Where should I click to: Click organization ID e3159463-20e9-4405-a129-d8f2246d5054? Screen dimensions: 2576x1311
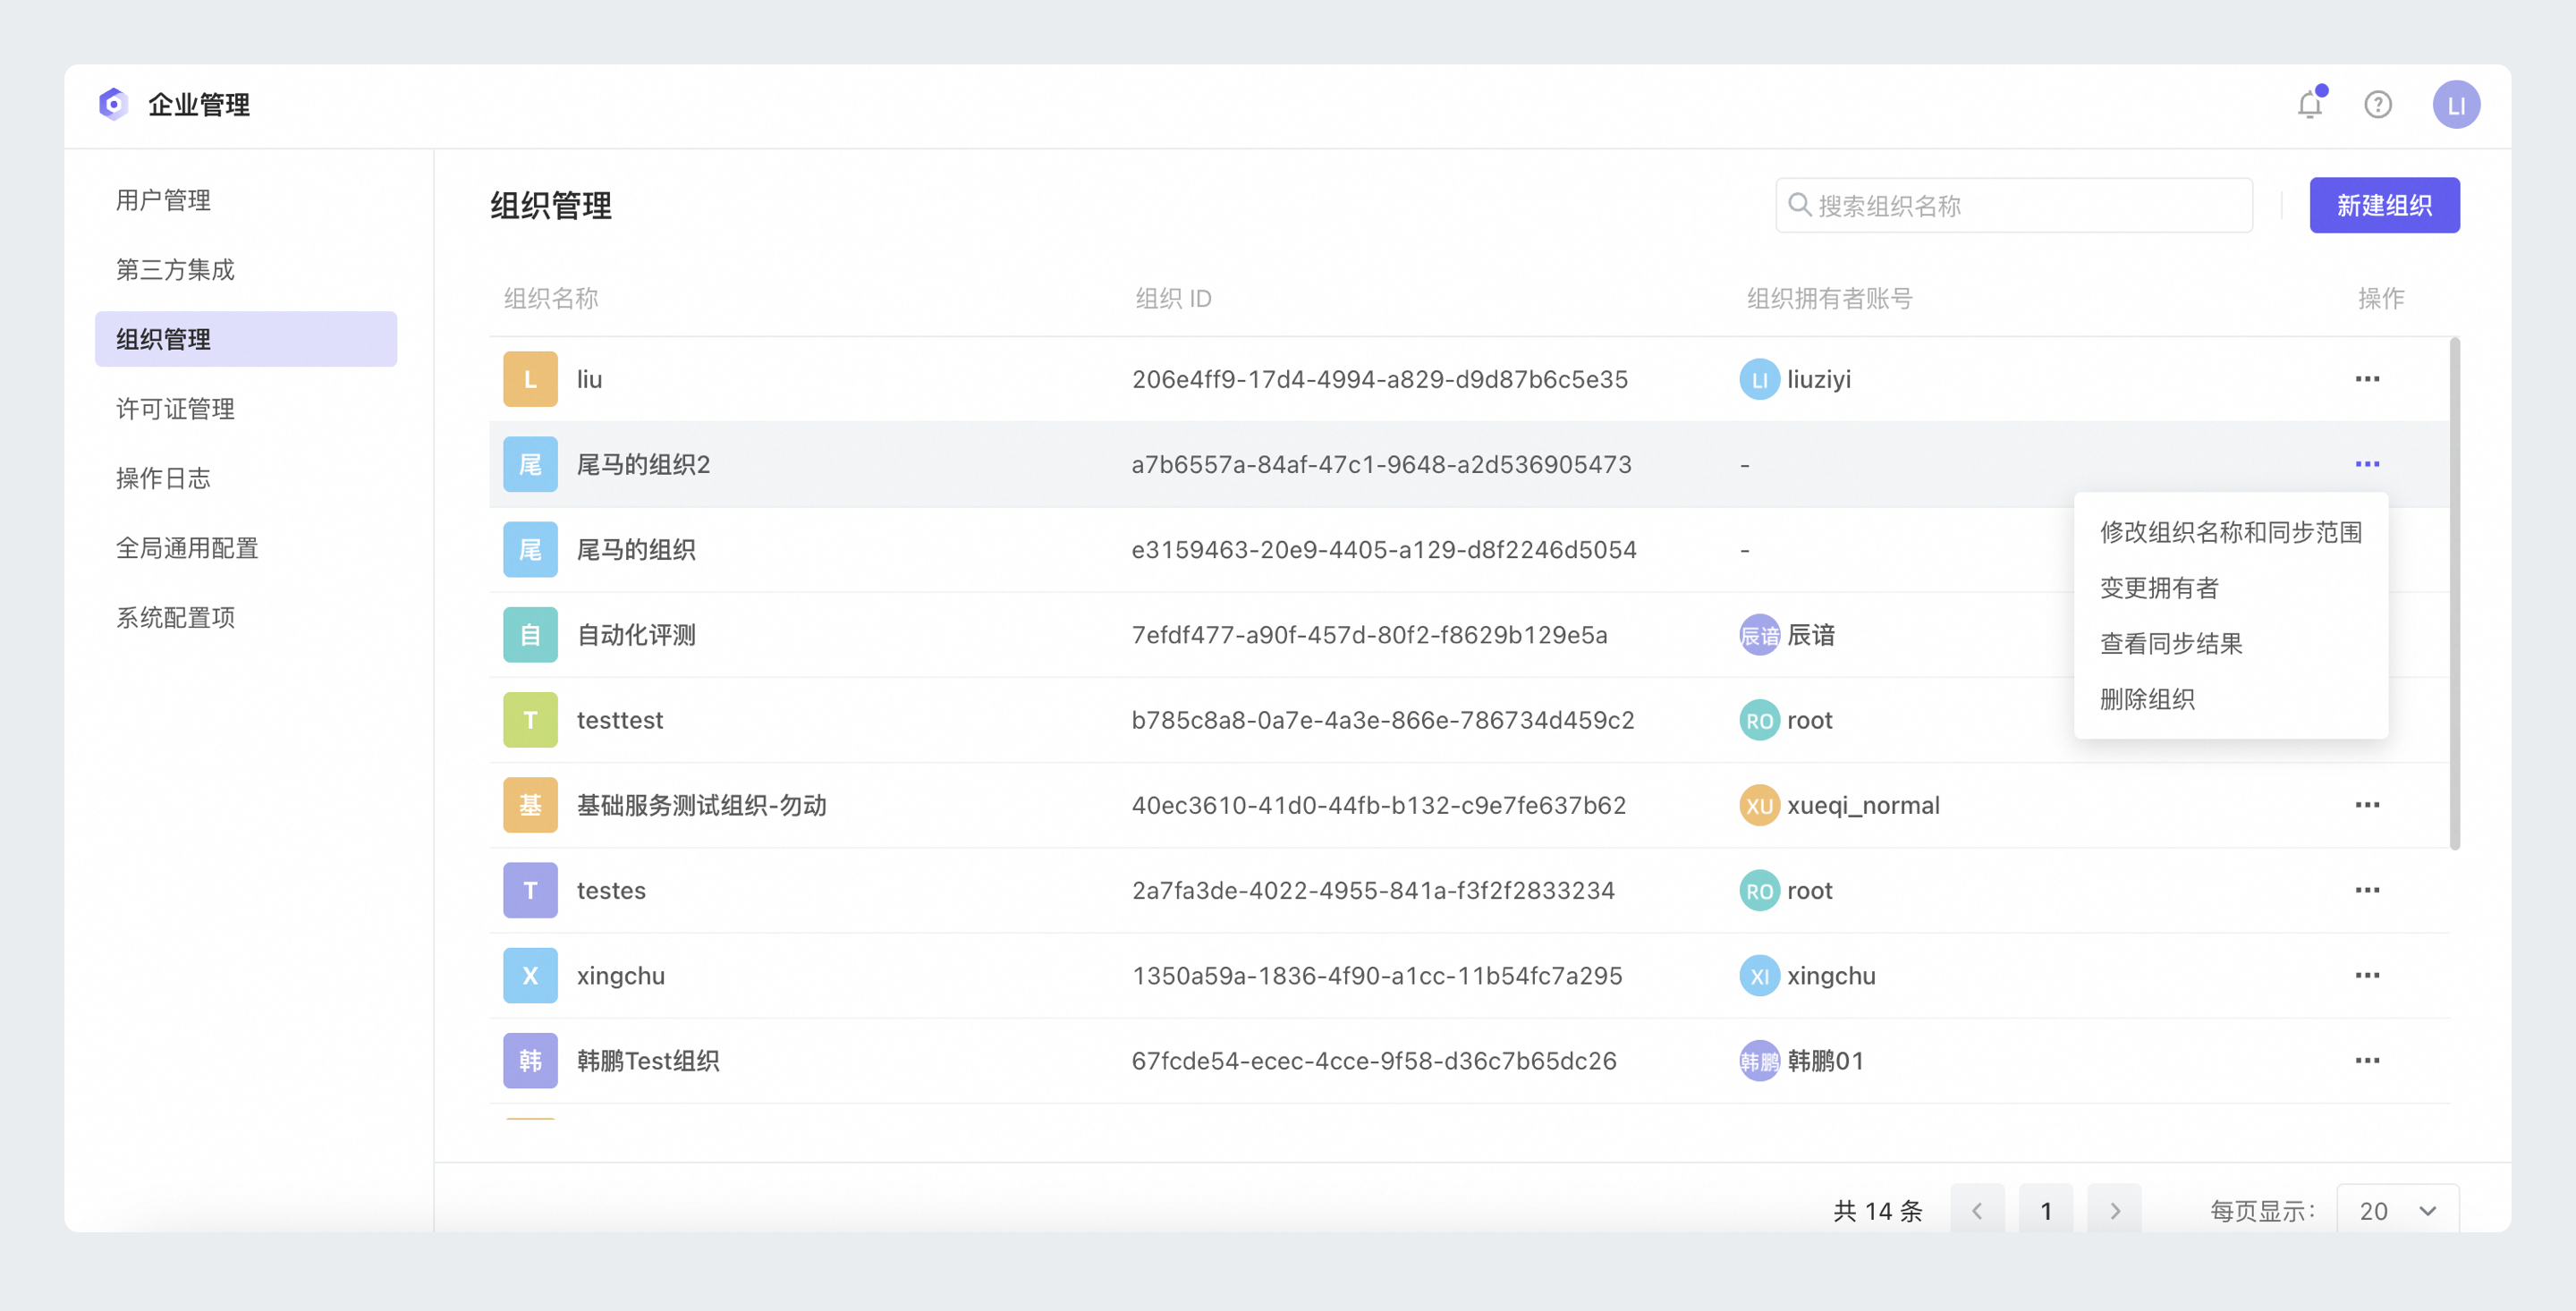point(1383,549)
